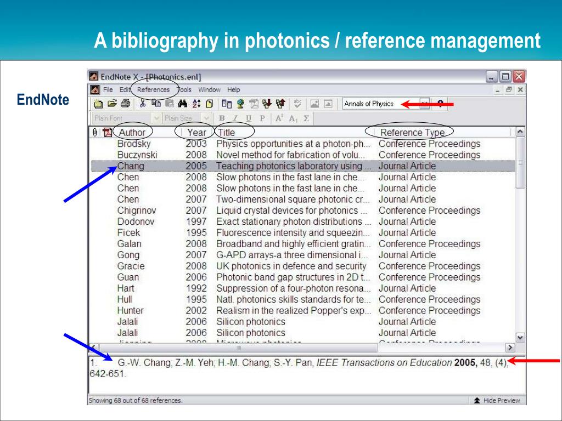The width and height of the screenshot is (562, 421).
Task: Apply plain text with the P icon
Action: (x=262, y=118)
